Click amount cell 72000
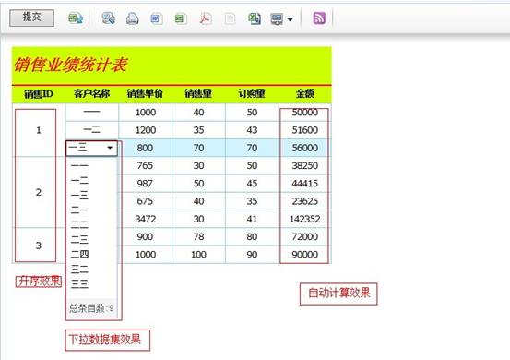 (x=304, y=236)
